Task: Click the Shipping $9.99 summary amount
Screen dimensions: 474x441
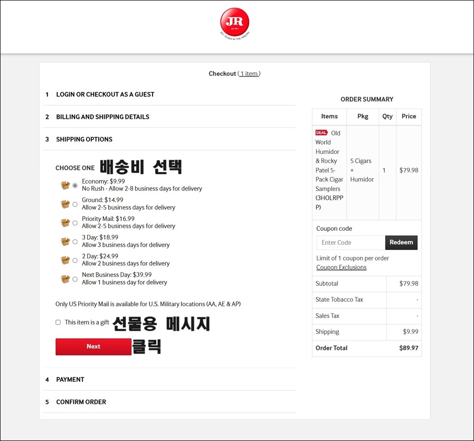Action: [410, 331]
